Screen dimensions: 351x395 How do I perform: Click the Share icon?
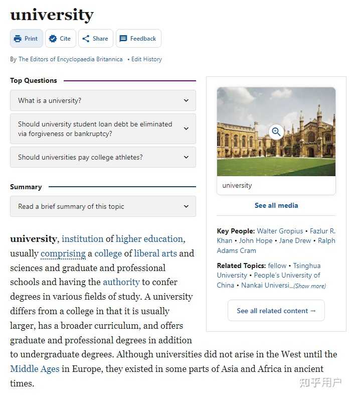[x=86, y=39]
